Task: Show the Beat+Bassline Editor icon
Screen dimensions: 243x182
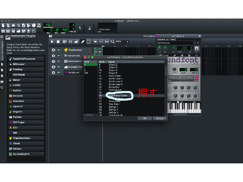Action: (x=8, y=31)
